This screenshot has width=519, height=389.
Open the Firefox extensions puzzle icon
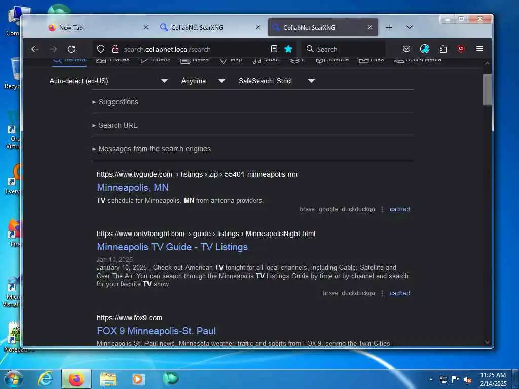(x=443, y=49)
